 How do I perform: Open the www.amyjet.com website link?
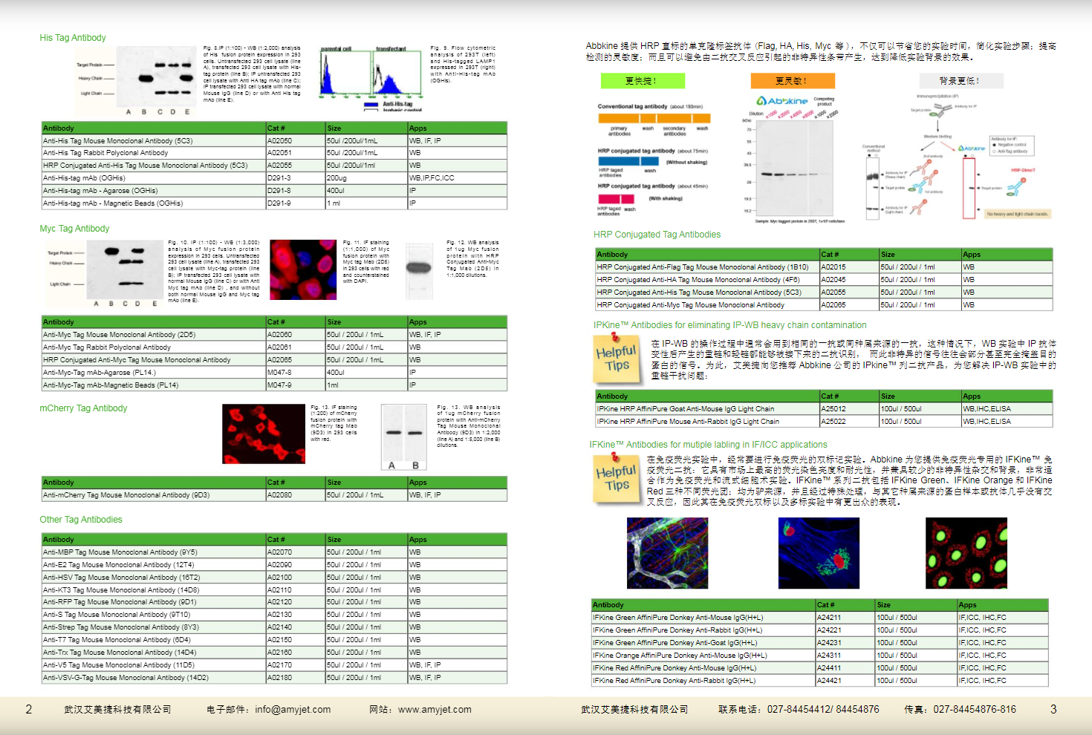(435, 710)
